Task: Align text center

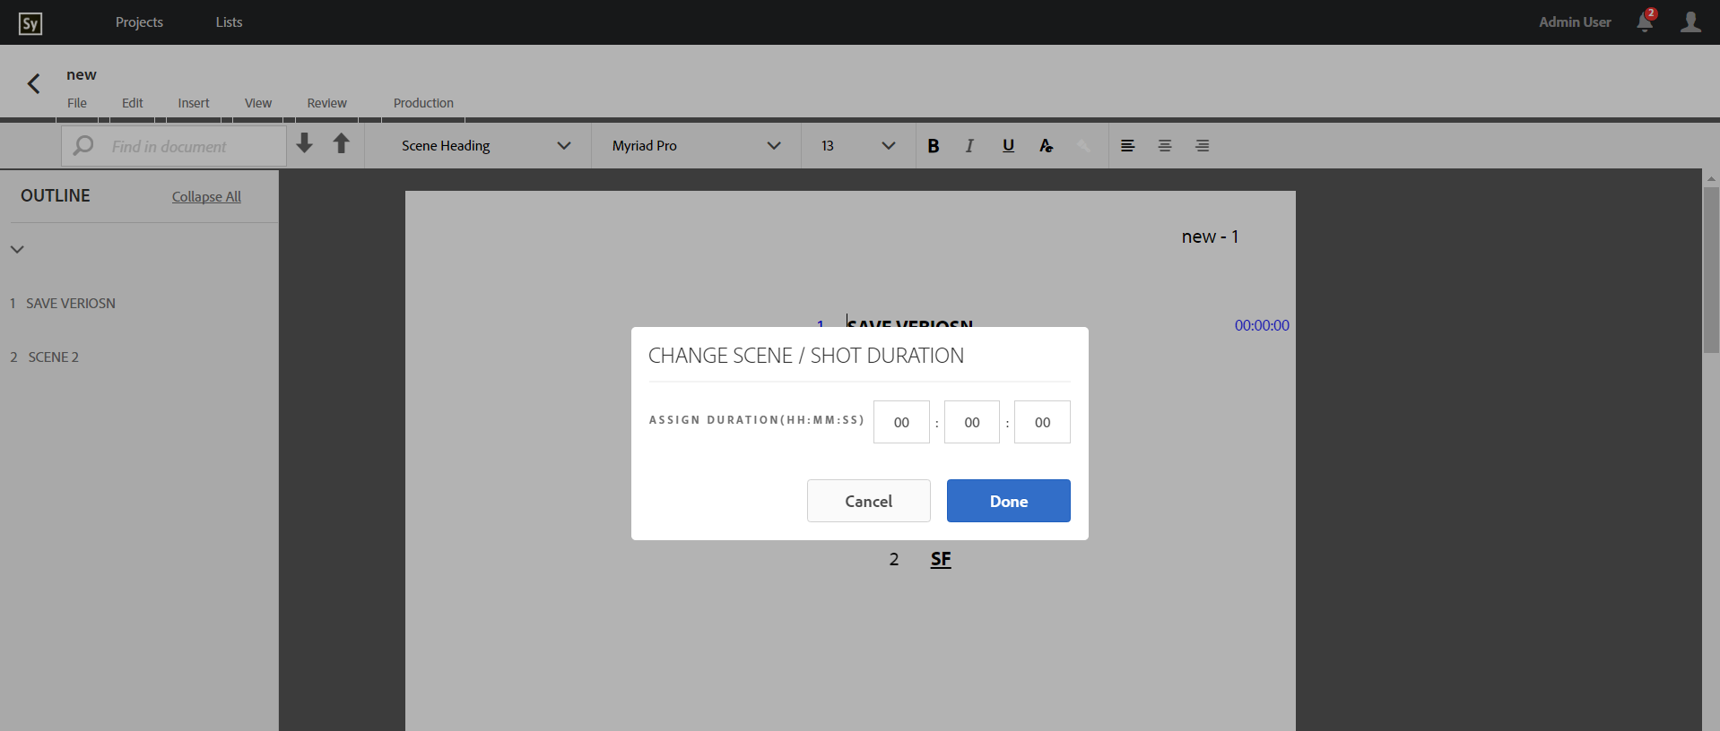Action: point(1165,146)
